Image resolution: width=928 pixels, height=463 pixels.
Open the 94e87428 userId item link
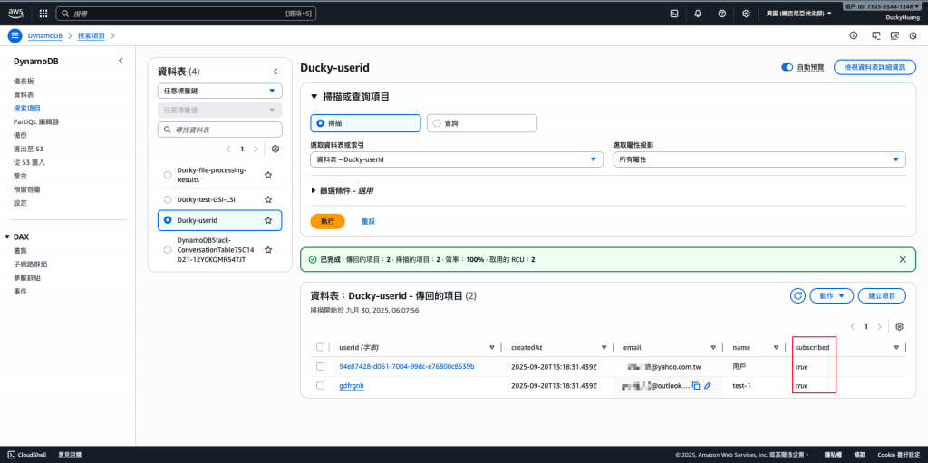pyautogui.click(x=407, y=366)
